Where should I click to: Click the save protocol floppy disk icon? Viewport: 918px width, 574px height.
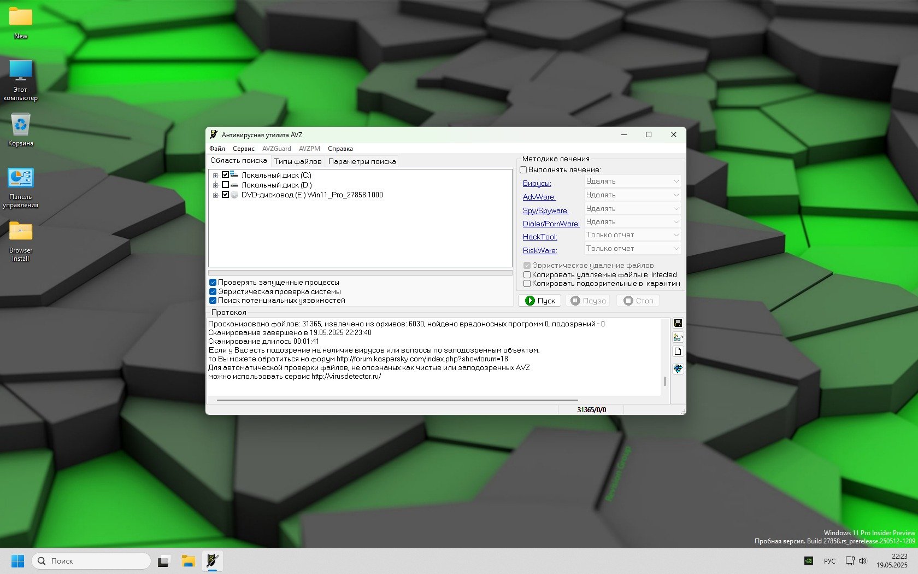click(x=678, y=324)
